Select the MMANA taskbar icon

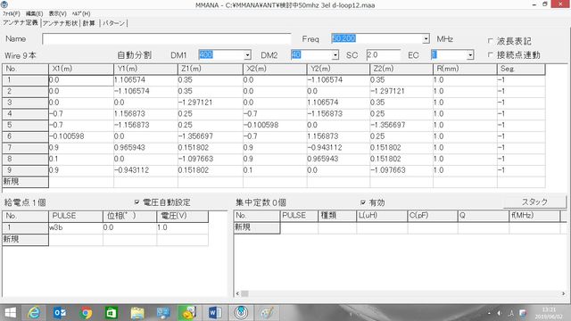click(x=241, y=313)
